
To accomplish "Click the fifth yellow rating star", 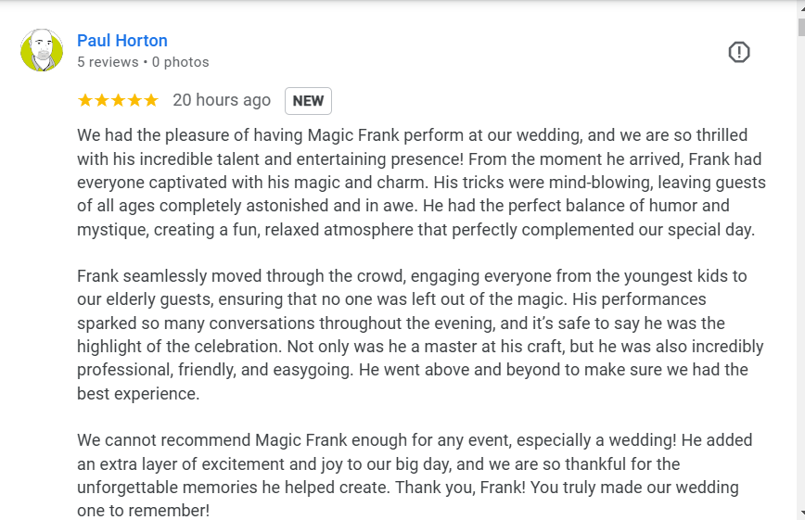I will pyautogui.click(x=151, y=100).
